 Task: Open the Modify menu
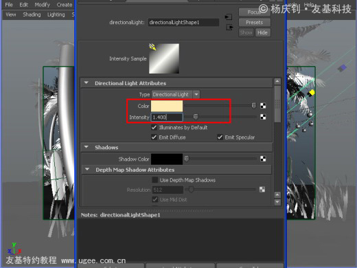click(x=42, y=5)
